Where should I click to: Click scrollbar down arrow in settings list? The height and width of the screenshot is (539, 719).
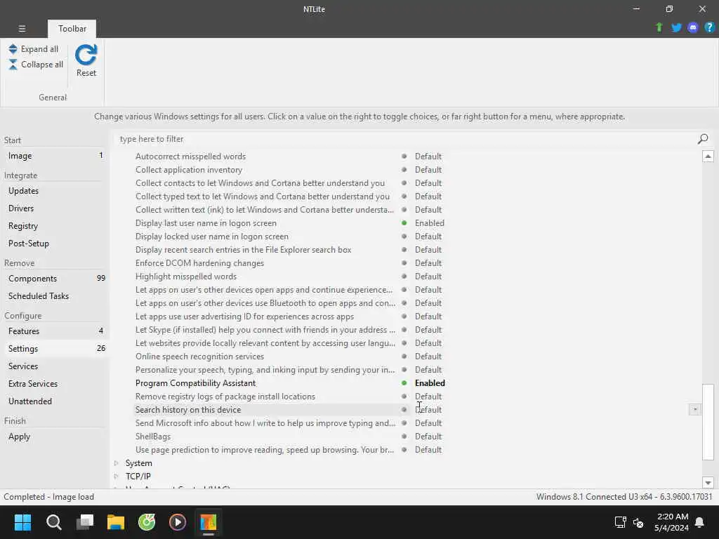tap(708, 482)
